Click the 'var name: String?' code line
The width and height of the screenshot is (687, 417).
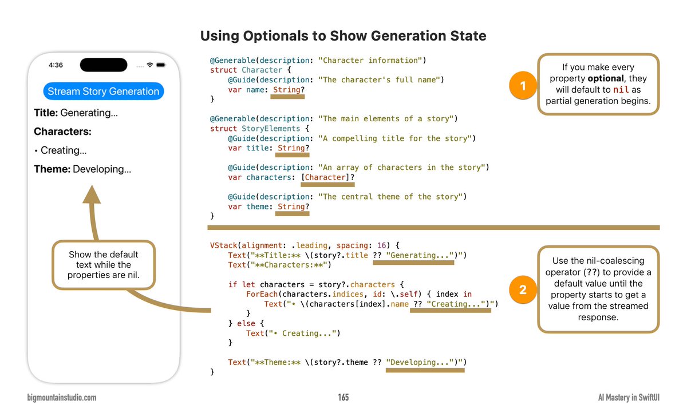[266, 89]
